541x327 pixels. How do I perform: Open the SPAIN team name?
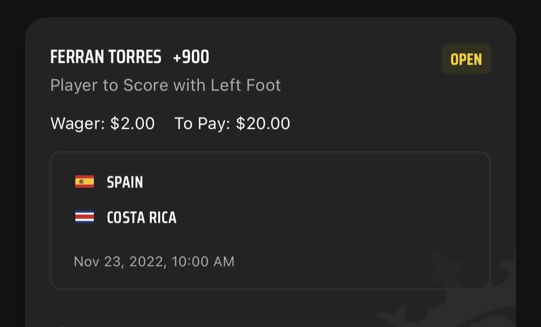125,182
